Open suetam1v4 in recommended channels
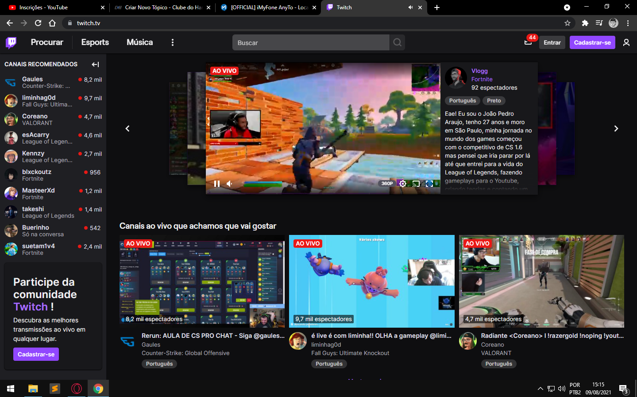 [x=53, y=249]
